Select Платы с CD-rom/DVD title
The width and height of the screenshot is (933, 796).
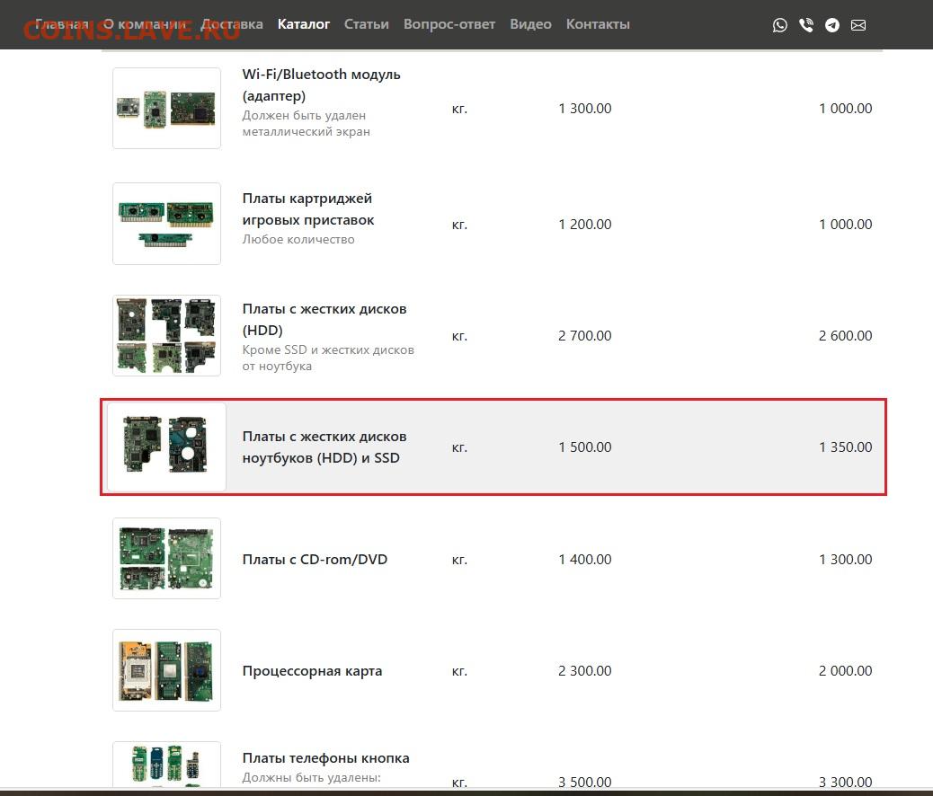[315, 559]
